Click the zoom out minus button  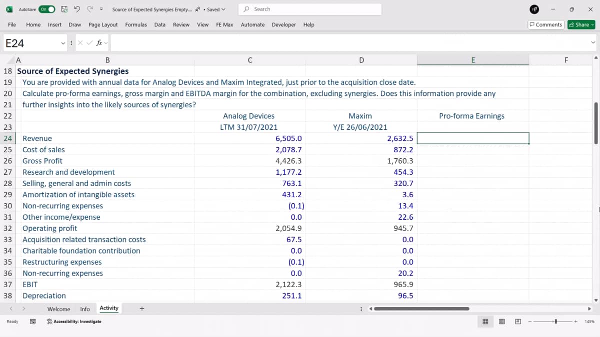[531, 322]
